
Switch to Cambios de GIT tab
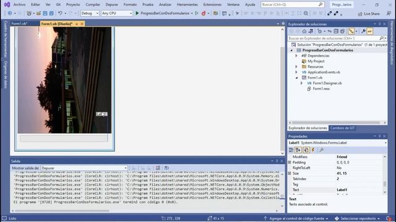tap(342, 128)
